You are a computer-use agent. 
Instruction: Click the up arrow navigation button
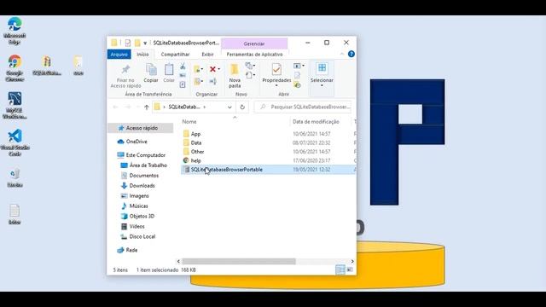click(147, 107)
